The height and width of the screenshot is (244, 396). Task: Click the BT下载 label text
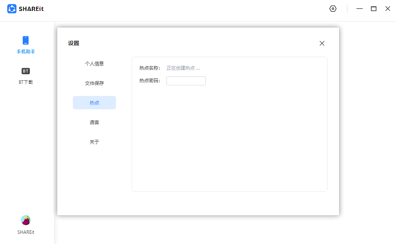pos(25,82)
